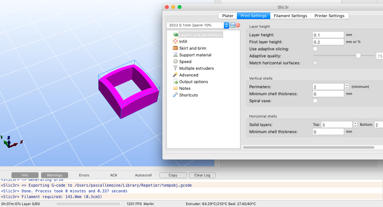Enable the Spiral vase checkbox
Screen dimensions: 383x207
click(x=315, y=101)
